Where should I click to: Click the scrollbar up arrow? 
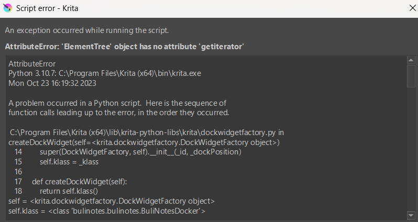pos(411,60)
